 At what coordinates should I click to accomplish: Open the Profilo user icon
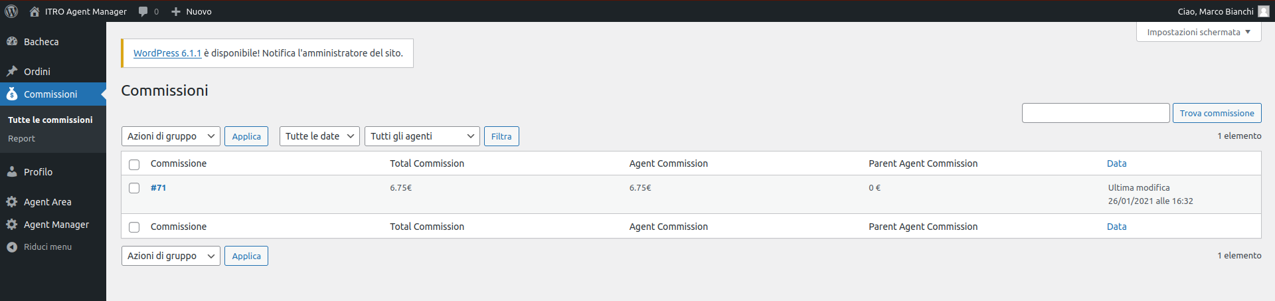(12, 171)
